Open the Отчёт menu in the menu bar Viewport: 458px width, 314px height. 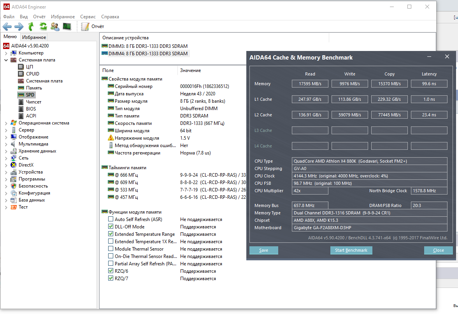pyautogui.click(x=39, y=17)
